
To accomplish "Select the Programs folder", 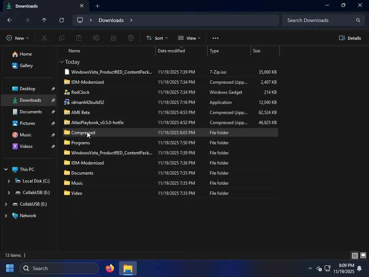I will point(170,143).
